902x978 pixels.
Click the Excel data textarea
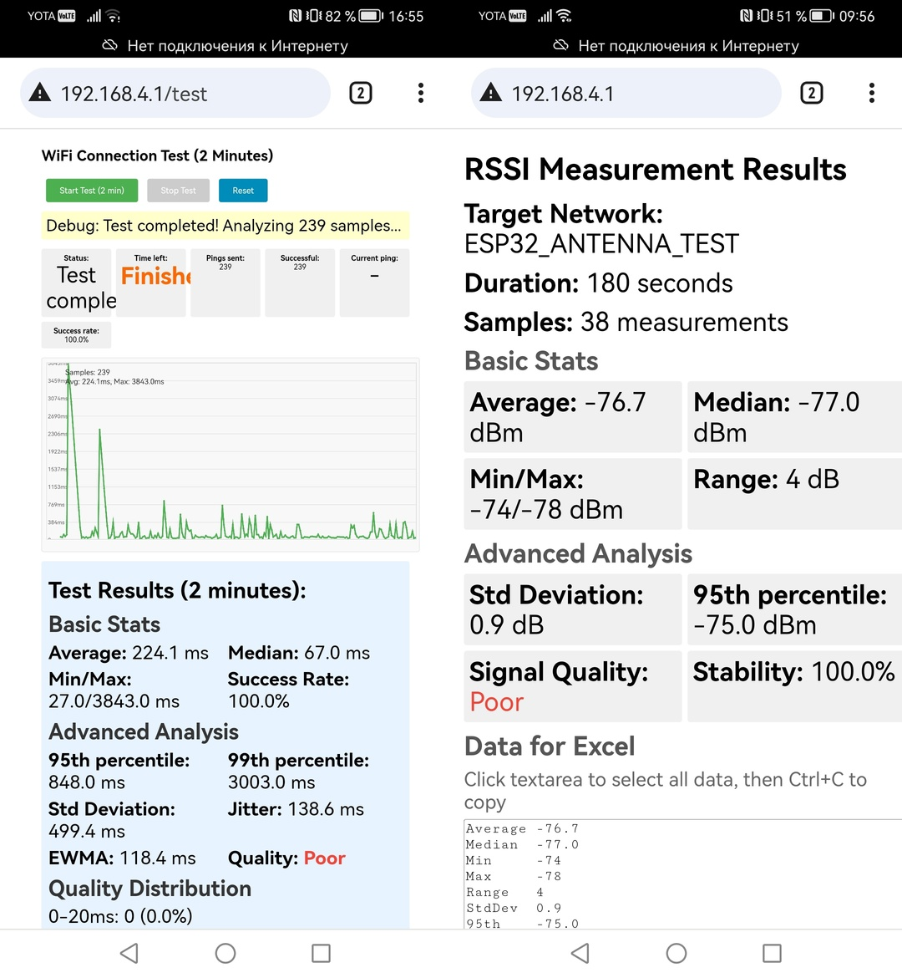(682, 874)
